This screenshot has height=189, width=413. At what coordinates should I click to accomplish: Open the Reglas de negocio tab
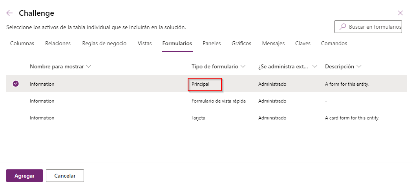click(x=104, y=44)
